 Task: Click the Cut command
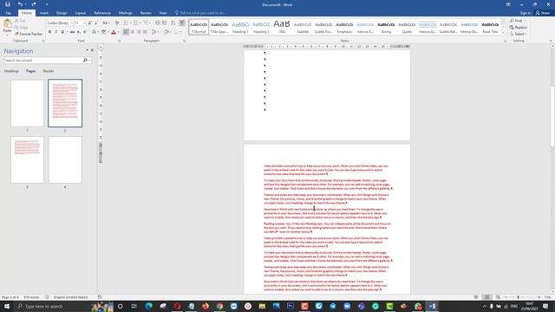[x=20, y=21]
